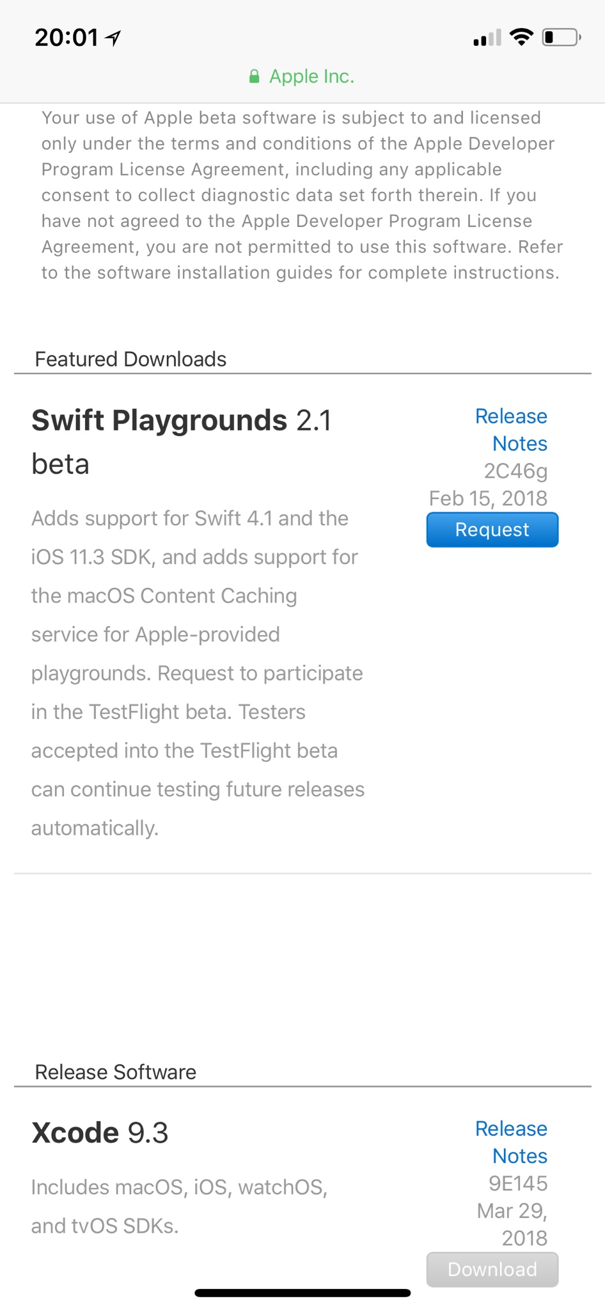Tap the beta software license agreement paragraph
Screen dimensions: 605x1310
pyautogui.click(x=302, y=195)
